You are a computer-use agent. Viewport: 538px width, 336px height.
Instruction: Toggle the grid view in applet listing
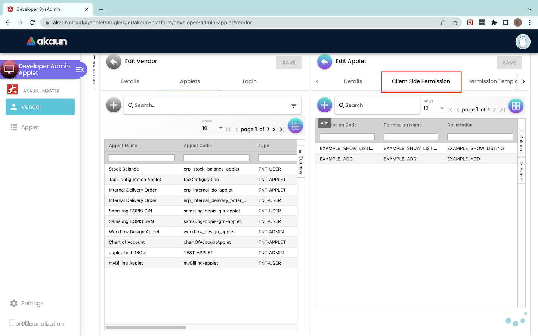295,126
